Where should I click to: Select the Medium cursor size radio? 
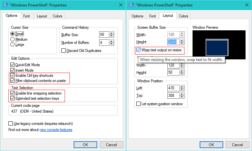coord(12,39)
